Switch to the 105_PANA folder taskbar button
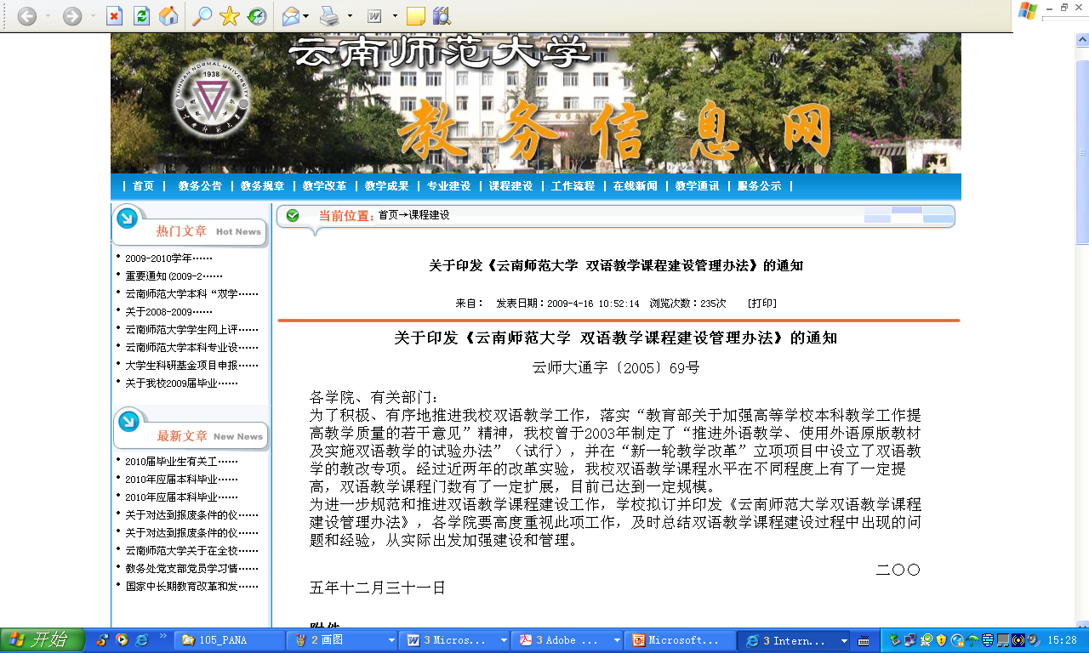The image size is (1089, 653). coord(230,640)
